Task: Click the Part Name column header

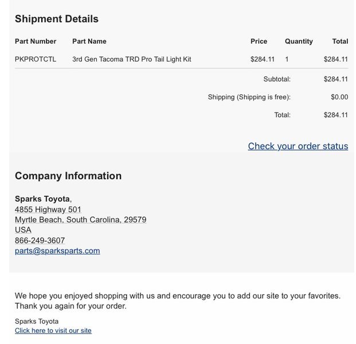Action: (x=89, y=41)
